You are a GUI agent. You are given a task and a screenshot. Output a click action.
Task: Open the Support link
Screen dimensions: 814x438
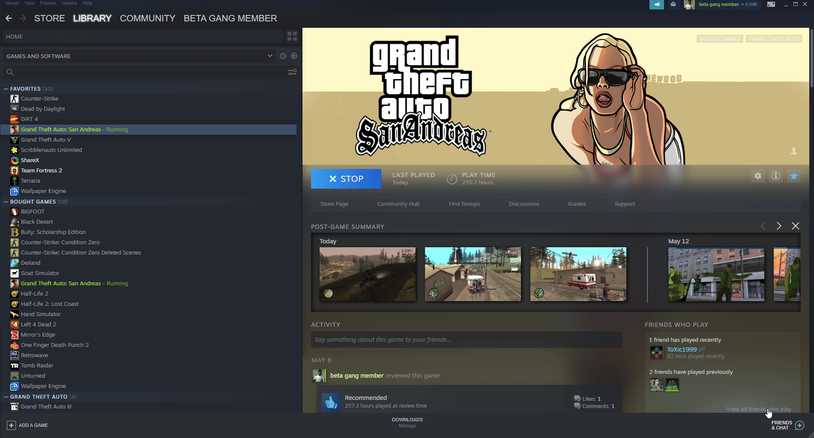tap(625, 204)
